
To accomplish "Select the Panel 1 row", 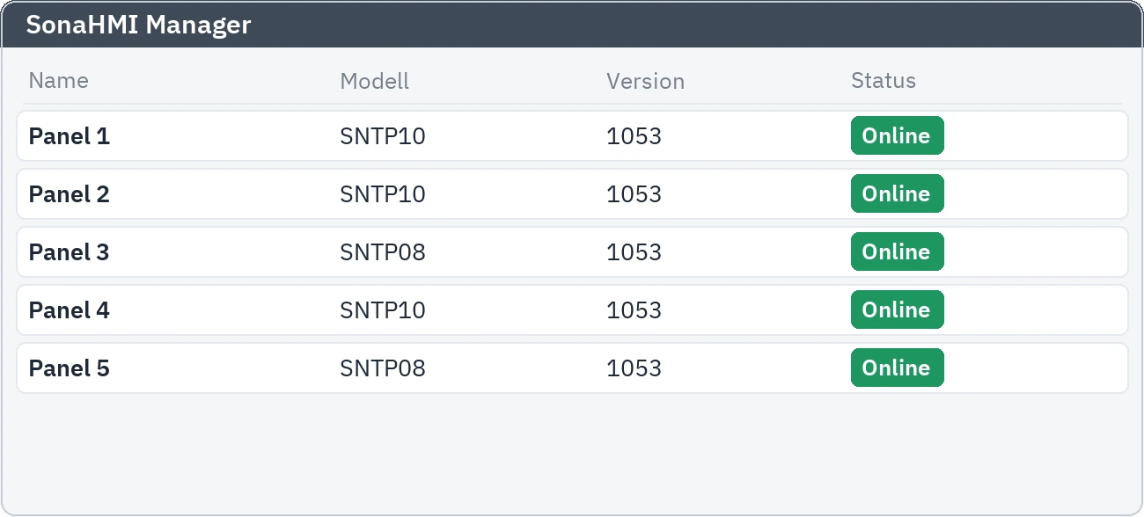I will pyautogui.click(x=572, y=136).
